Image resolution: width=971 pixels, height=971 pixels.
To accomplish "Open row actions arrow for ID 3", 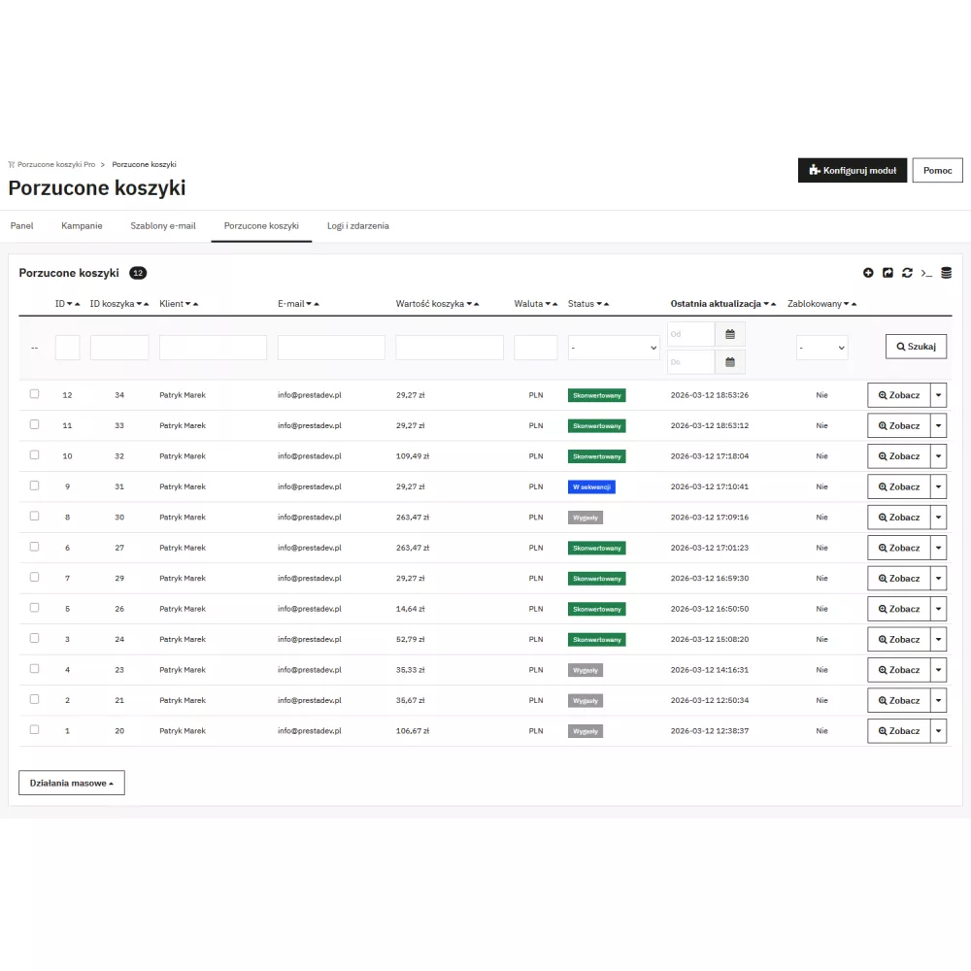I will (x=938, y=639).
